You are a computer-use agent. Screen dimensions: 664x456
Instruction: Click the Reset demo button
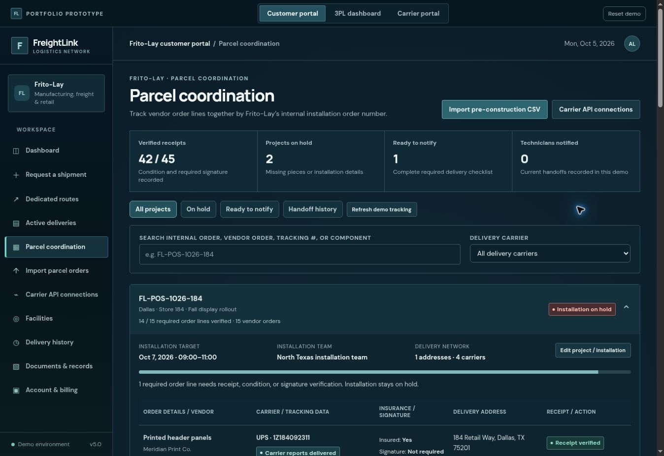coord(624,14)
